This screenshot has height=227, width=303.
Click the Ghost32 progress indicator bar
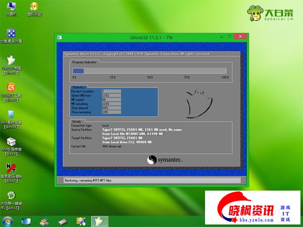[149, 71]
